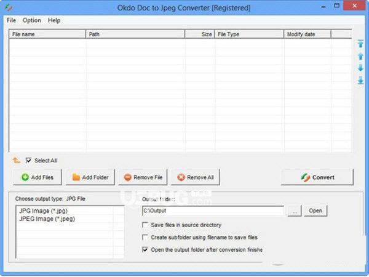This screenshot has width=369, height=277.
Task: Click the Add Folder button
Action: pos(90,177)
